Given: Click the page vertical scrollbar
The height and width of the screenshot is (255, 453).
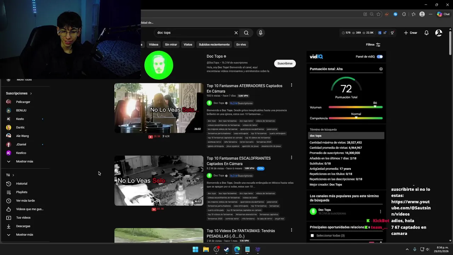Looking at the screenshot, I should pyautogui.click(x=451, y=42).
